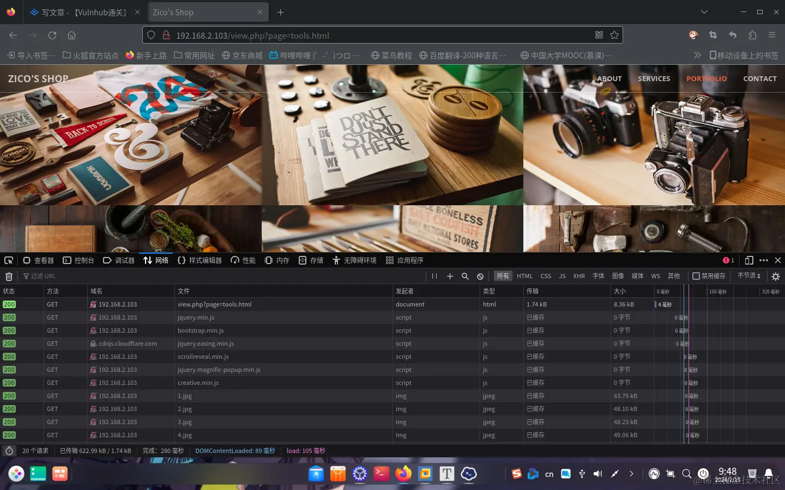This screenshot has width=785, height=490.
Task: Click the filter URL (过滤 URL) input
Action: [x=224, y=276]
